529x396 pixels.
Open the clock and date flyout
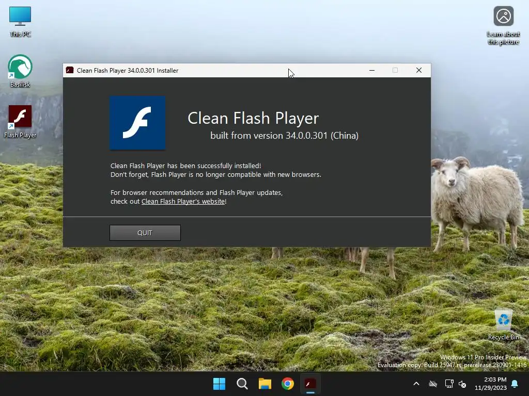click(x=491, y=384)
